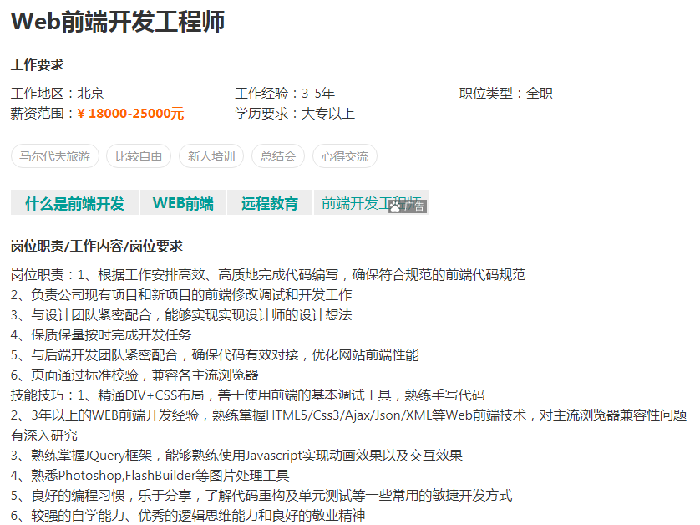This screenshot has height=525, width=700.
Task: Click the line 5、与后端开发团队紧密配合
Action: [215, 354]
